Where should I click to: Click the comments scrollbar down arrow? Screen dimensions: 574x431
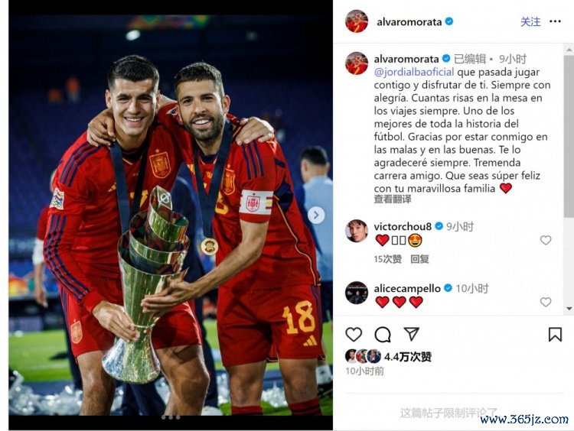(x=569, y=309)
